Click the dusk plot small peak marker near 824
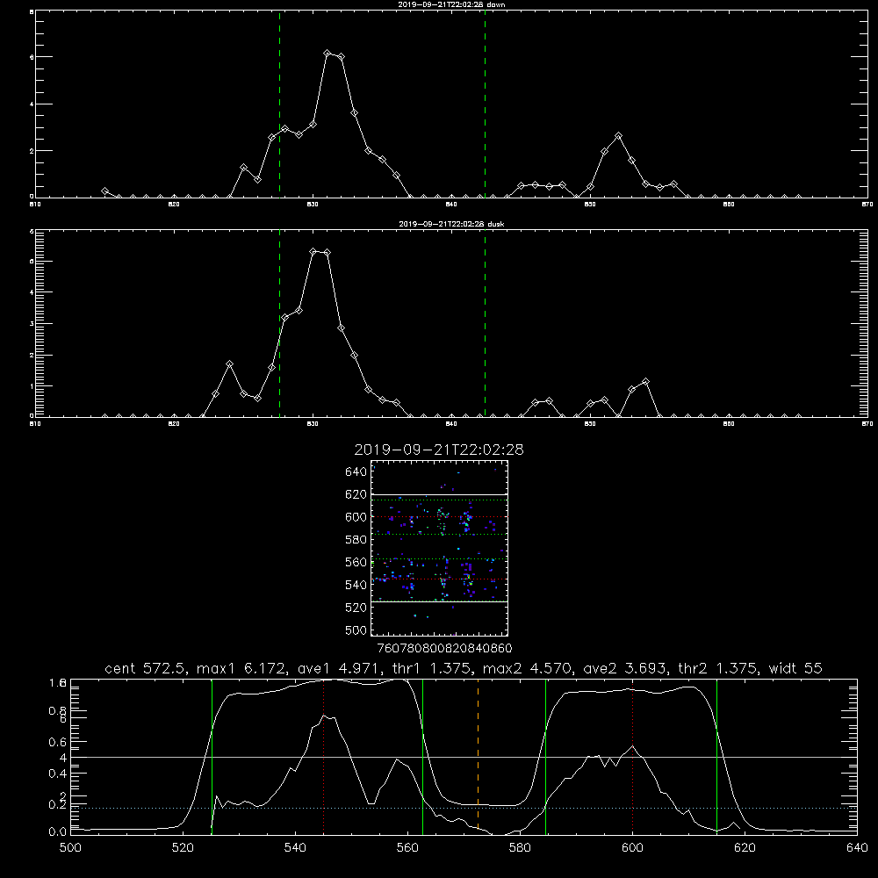 [229, 364]
